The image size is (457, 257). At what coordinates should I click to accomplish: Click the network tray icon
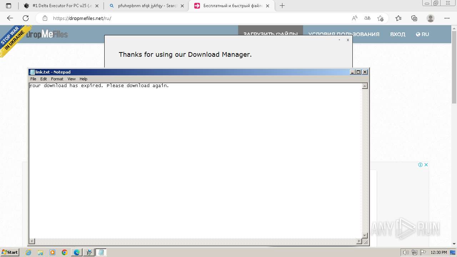point(415,252)
